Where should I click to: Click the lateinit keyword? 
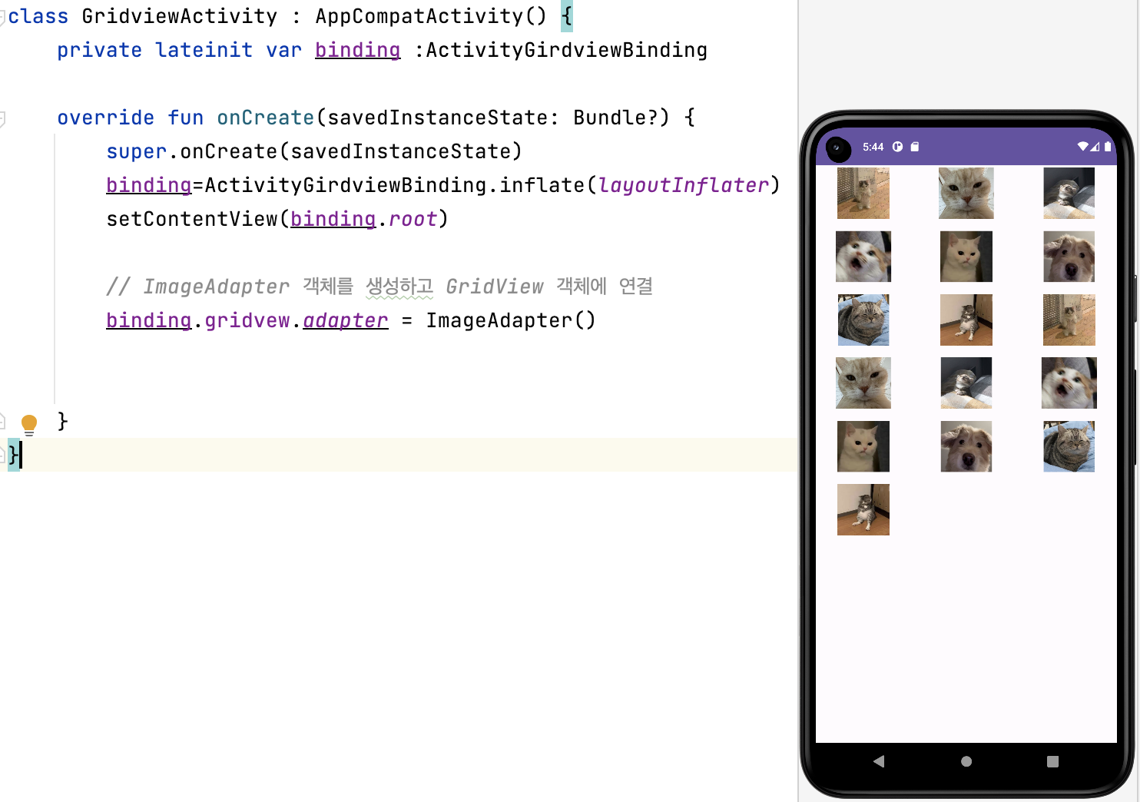click(x=204, y=50)
